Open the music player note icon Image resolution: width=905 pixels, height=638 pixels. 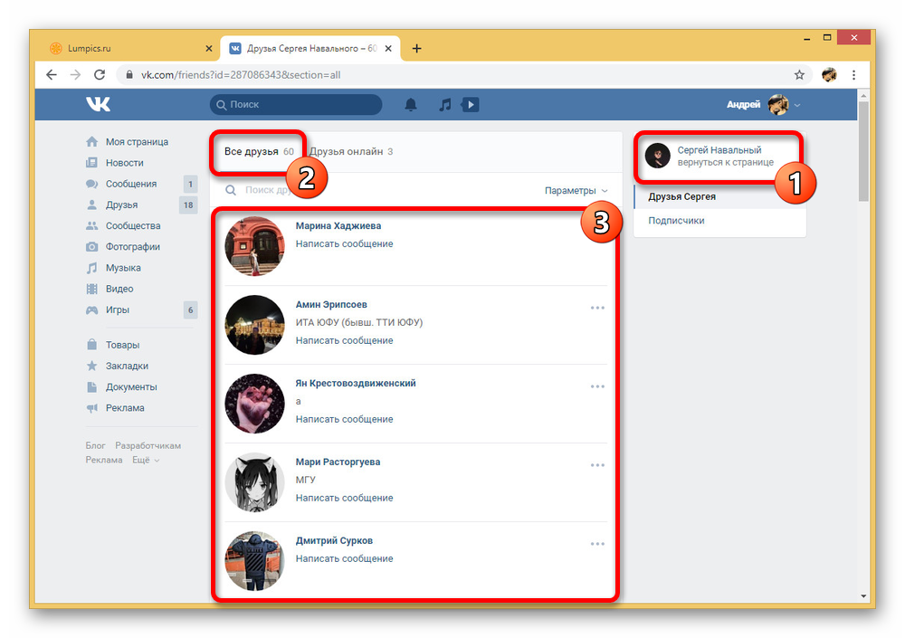[444, 104]
